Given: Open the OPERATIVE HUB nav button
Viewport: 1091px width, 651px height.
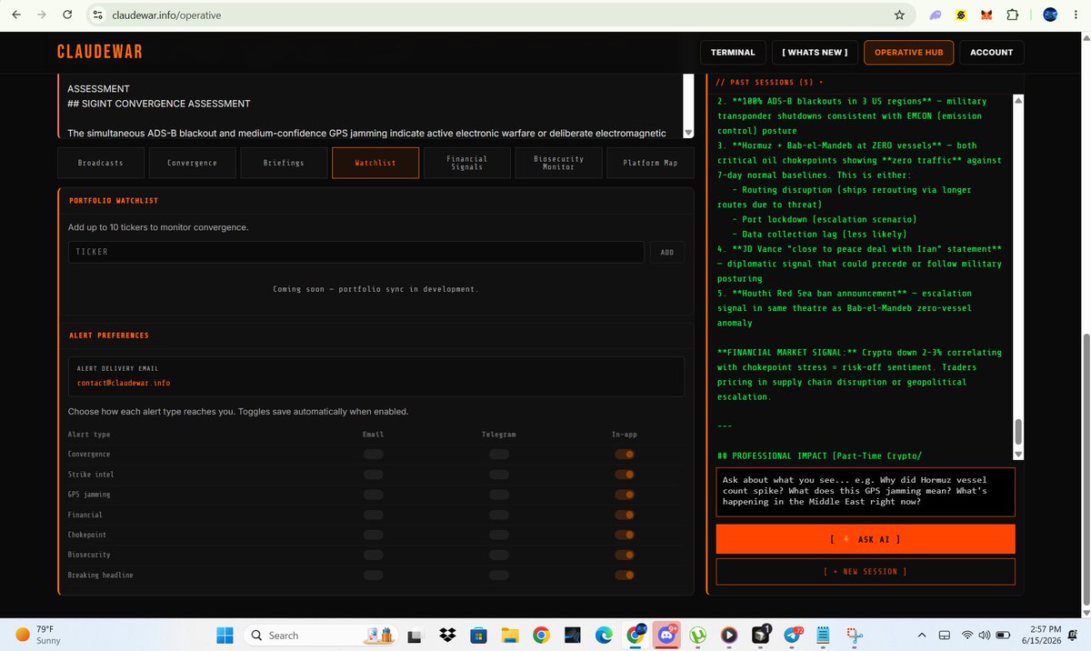Looking at the screenshot, I should (x=908, y=53).
